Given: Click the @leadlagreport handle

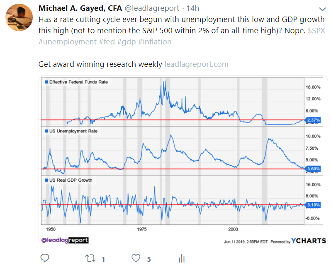Looking at the screenshot, I should coord(153,8).
